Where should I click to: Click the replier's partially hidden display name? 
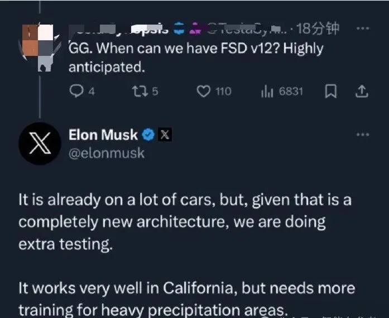pos(119,29)
